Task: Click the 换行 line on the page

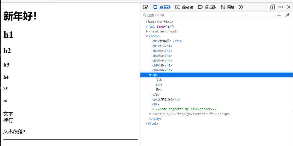Action: [x=8, y=120]
